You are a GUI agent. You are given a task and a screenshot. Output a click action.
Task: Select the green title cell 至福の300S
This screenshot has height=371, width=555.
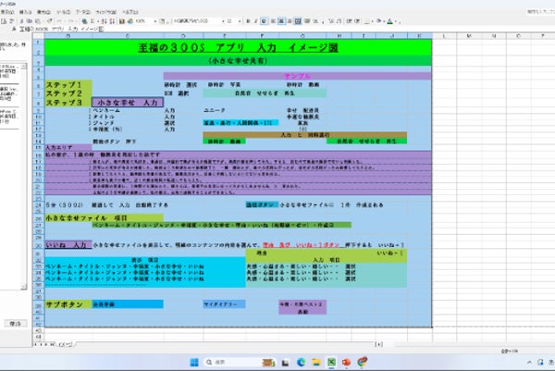click(x=236, y=44)
